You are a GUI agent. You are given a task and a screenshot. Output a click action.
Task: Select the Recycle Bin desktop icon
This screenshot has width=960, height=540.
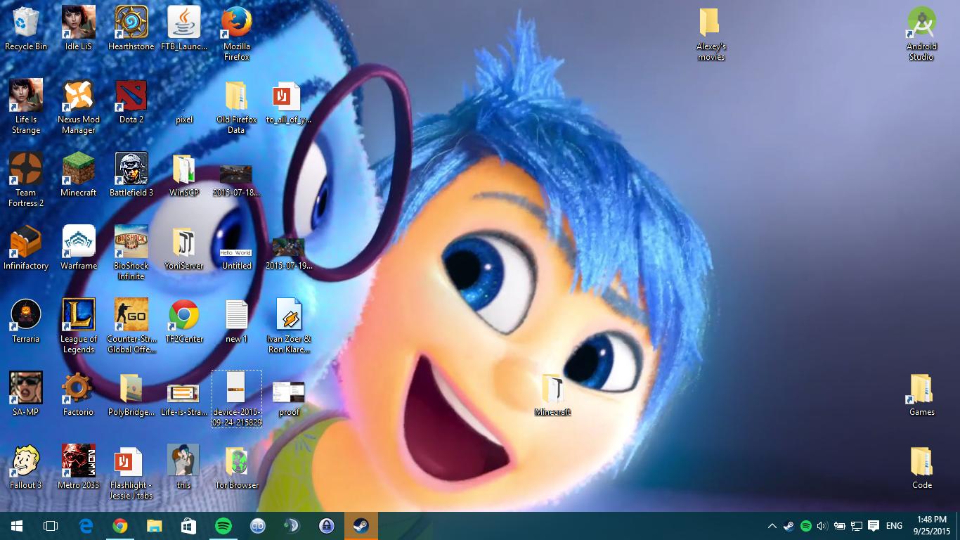coord(26,28)
